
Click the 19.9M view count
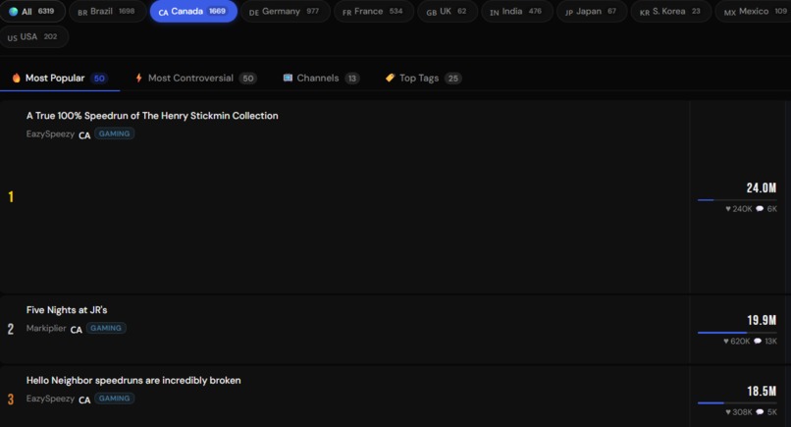point(762,320)
